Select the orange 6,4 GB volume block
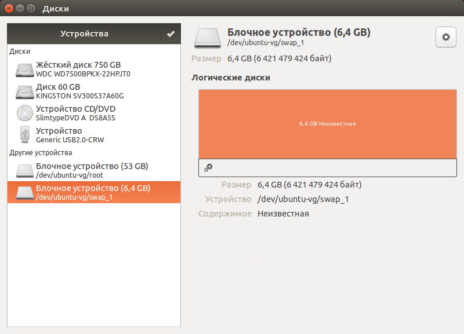Viewport: 464px width, 334px height. pyautogui.click(x=327, y=124)
